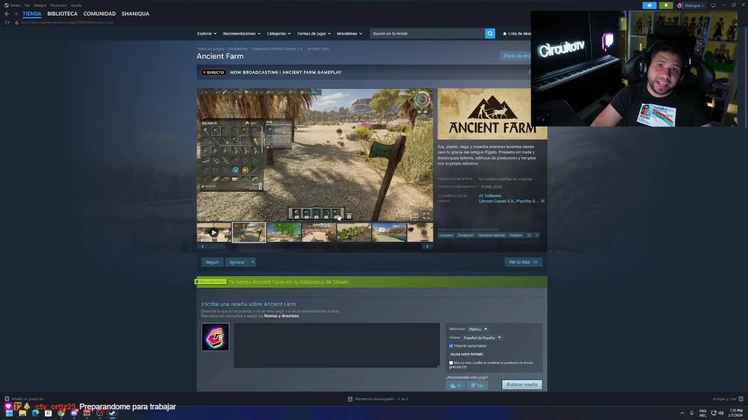Open Miscelánea dropdown menu
This screenshot has width=748, height=420.
(349, 33)
